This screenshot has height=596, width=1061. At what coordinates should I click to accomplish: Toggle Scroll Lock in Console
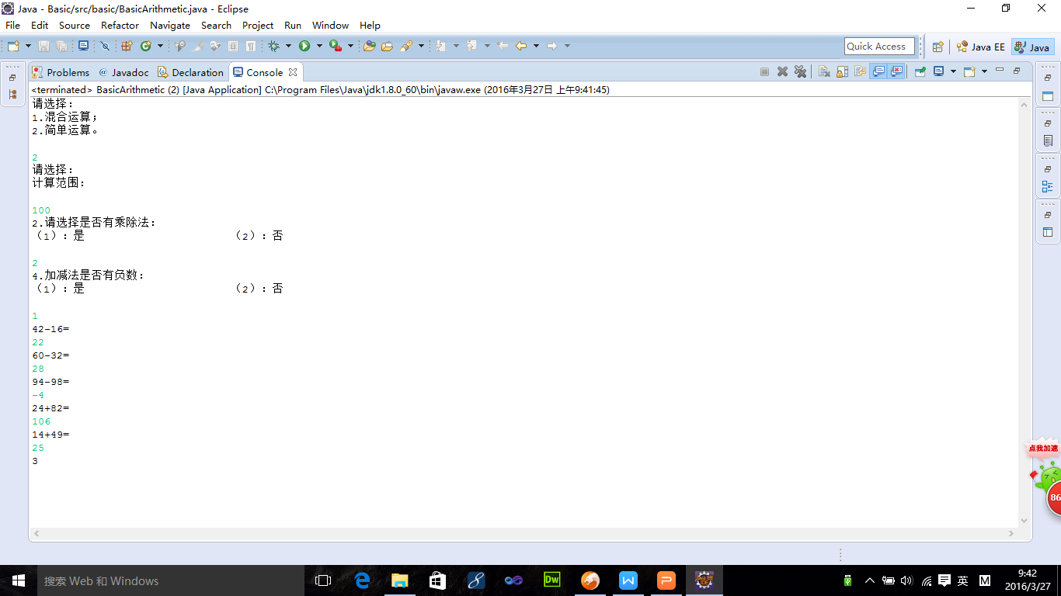pyautogui.click(x=842, y=71)
